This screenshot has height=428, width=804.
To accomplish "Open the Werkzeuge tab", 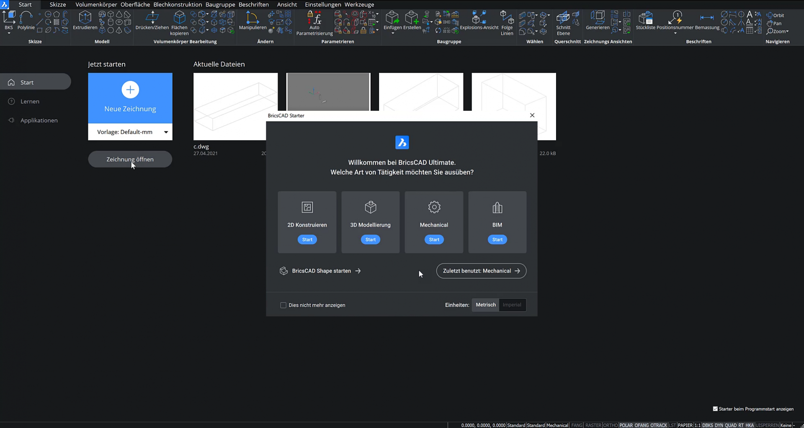I will click(359, 5).
